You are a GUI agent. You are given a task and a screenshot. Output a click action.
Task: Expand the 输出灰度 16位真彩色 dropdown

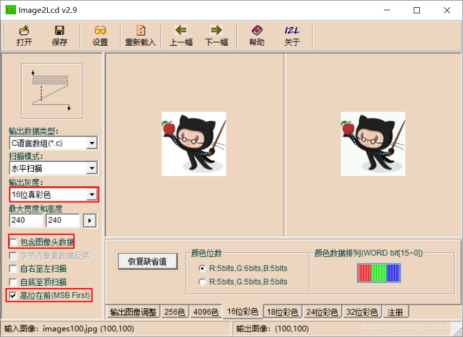92,195
